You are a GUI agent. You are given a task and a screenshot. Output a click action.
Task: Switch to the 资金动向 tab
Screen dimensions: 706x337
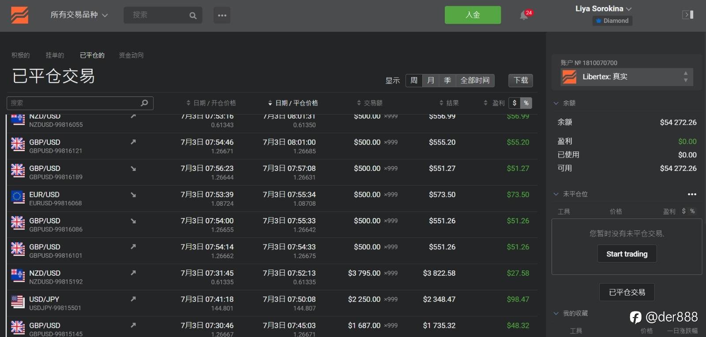131,55
